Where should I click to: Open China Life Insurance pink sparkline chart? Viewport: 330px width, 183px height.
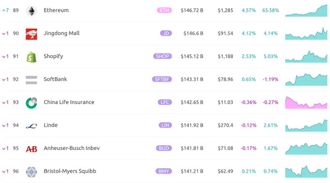coord(306,102)
